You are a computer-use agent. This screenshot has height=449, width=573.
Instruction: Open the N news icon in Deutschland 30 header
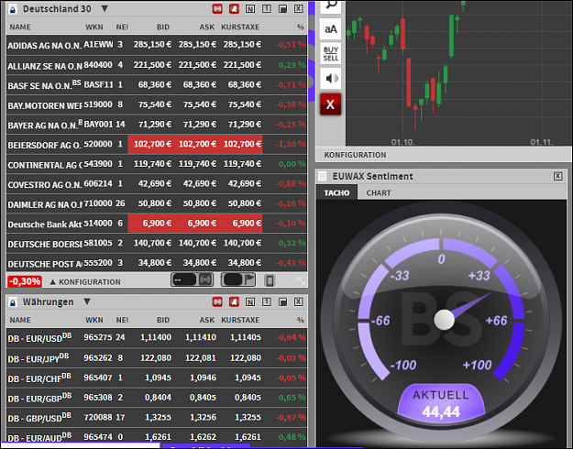(x=250, y=9)
